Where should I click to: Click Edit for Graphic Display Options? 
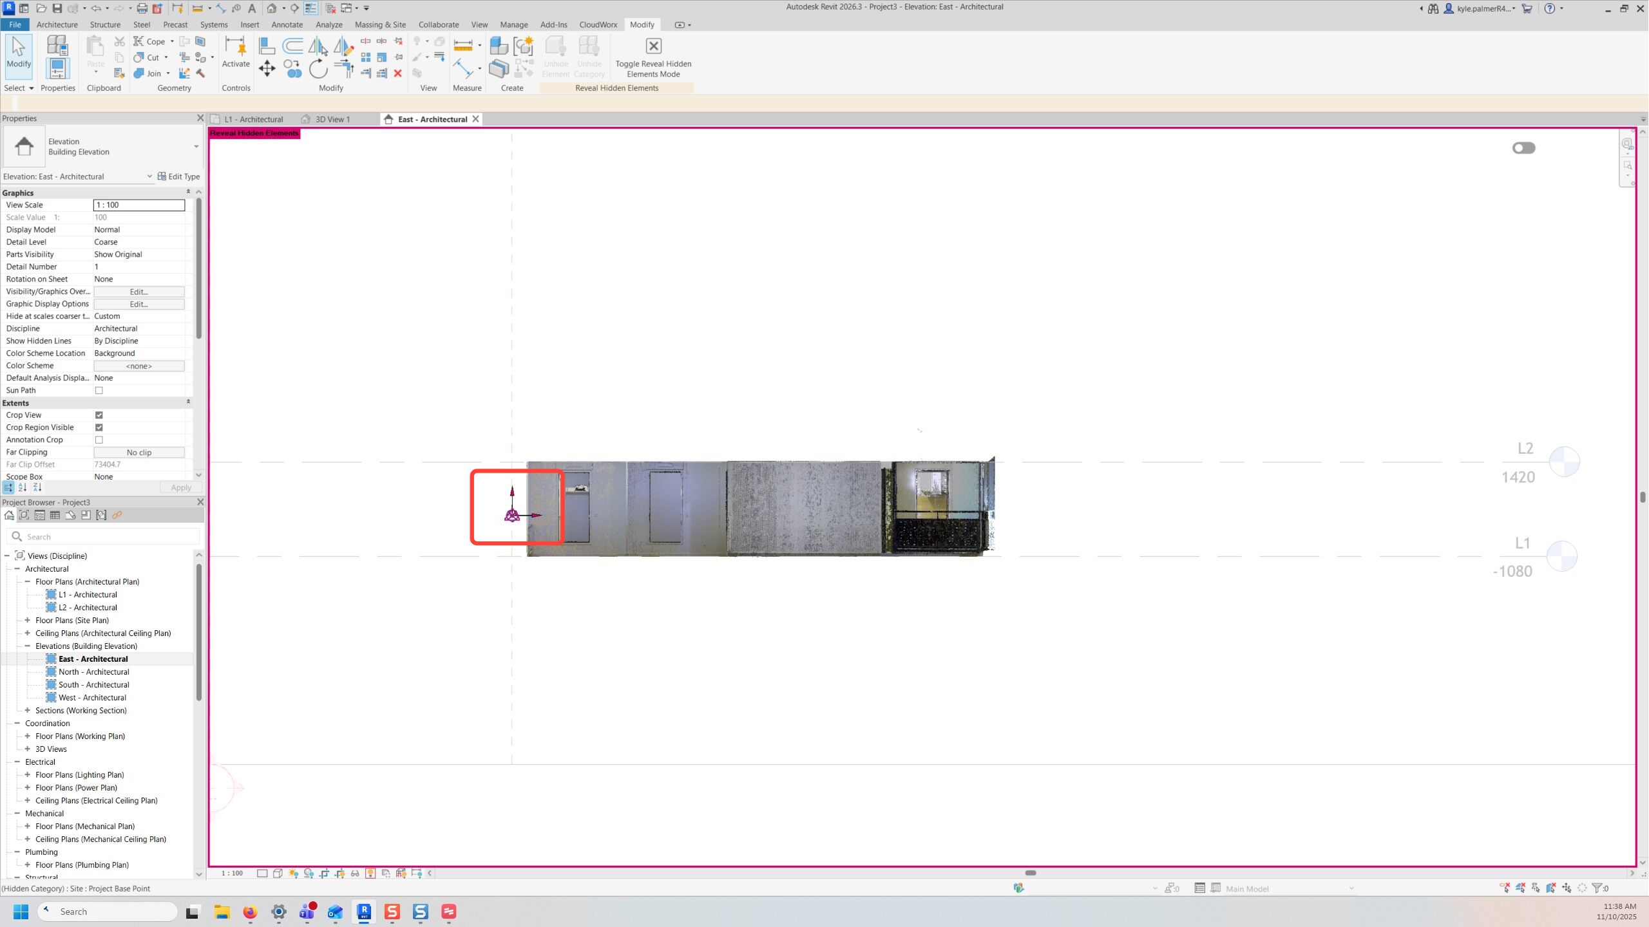139,304
